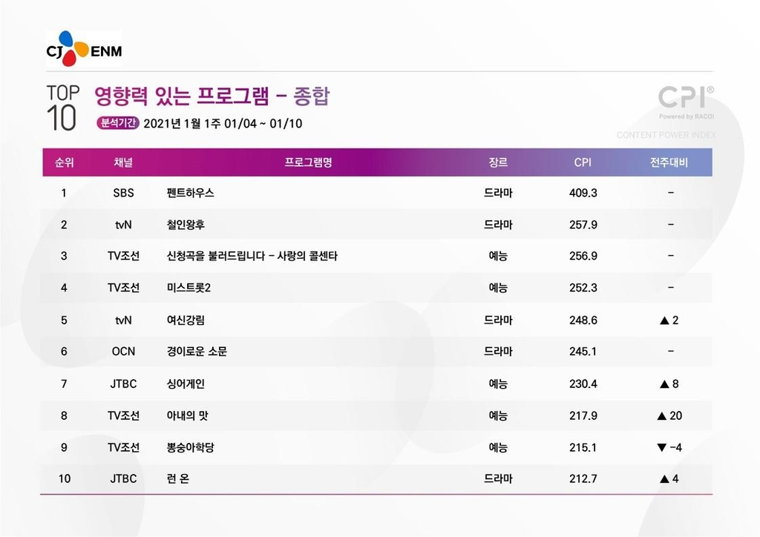Click the TOP 10 heading
The image size is (760, 537).
pos(62,108)
